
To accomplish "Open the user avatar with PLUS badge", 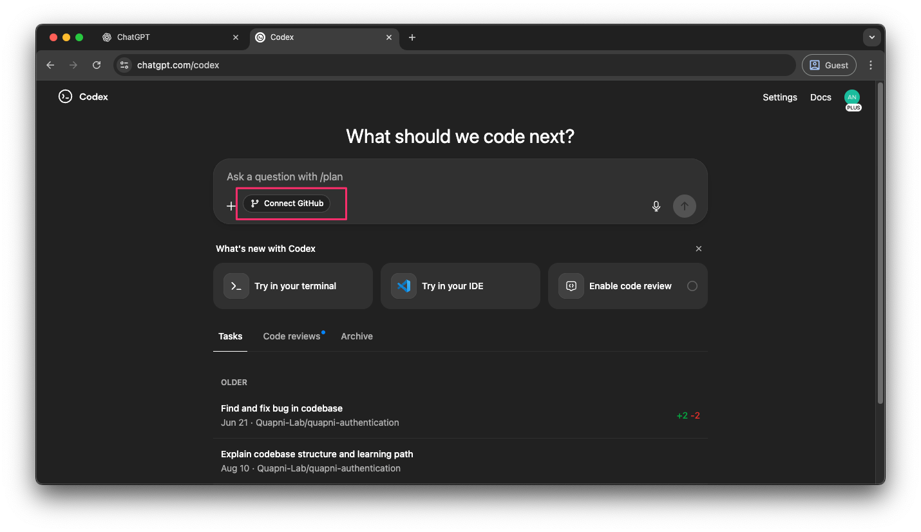I will point(852,98).
